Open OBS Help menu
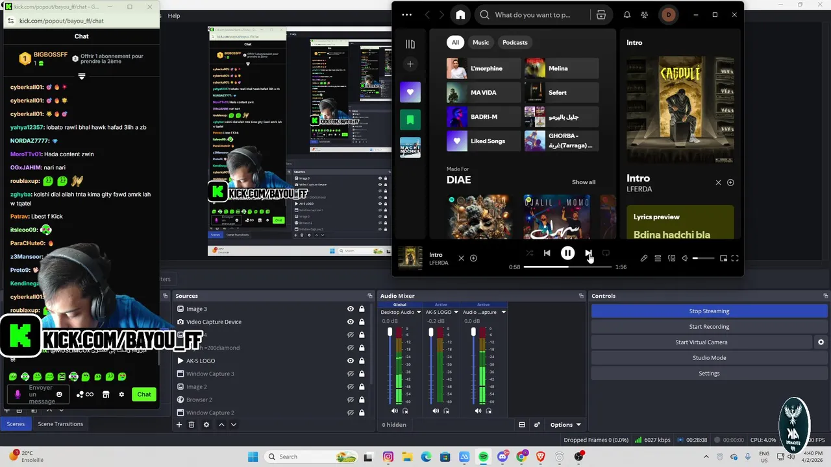Screen dimensions: 831x467 (174, 16)
